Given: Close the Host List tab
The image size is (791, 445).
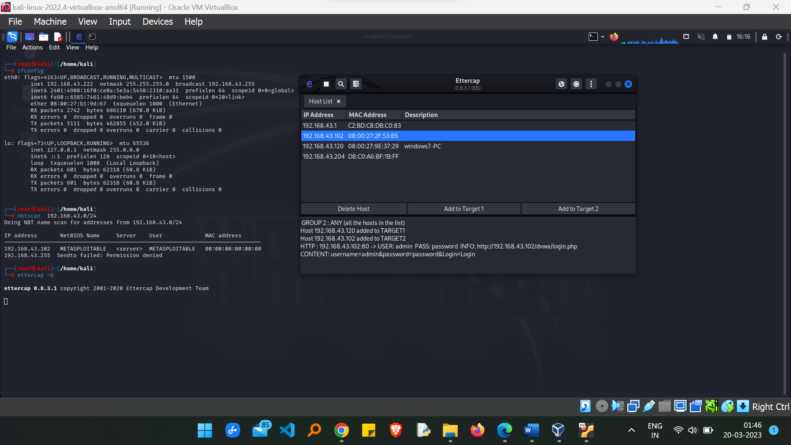Looking at the screenshot, I should 339,101.
